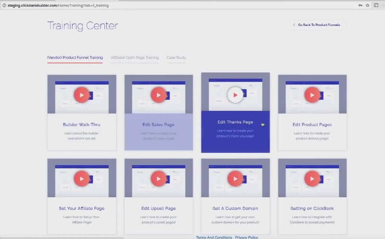Image resolution: width=385 pixels, height=239 pixels.
Task: Click the Getting on ClickBank description text
Action: [312, 220]
